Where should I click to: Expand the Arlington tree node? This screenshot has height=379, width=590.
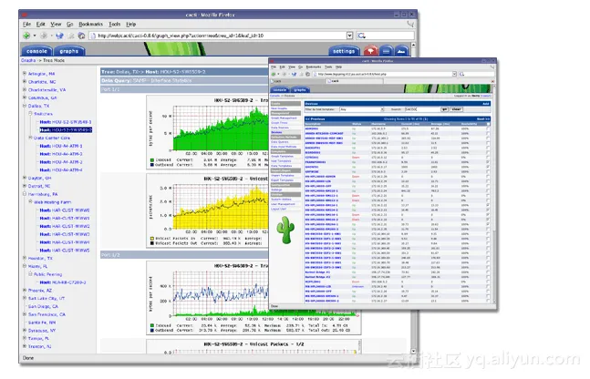click(25, 73)
